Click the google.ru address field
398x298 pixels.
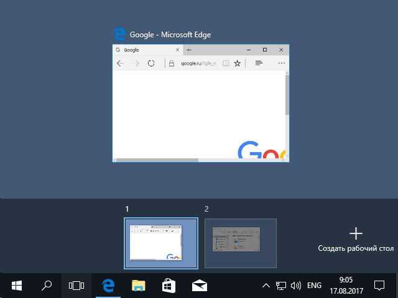(198, 63)
